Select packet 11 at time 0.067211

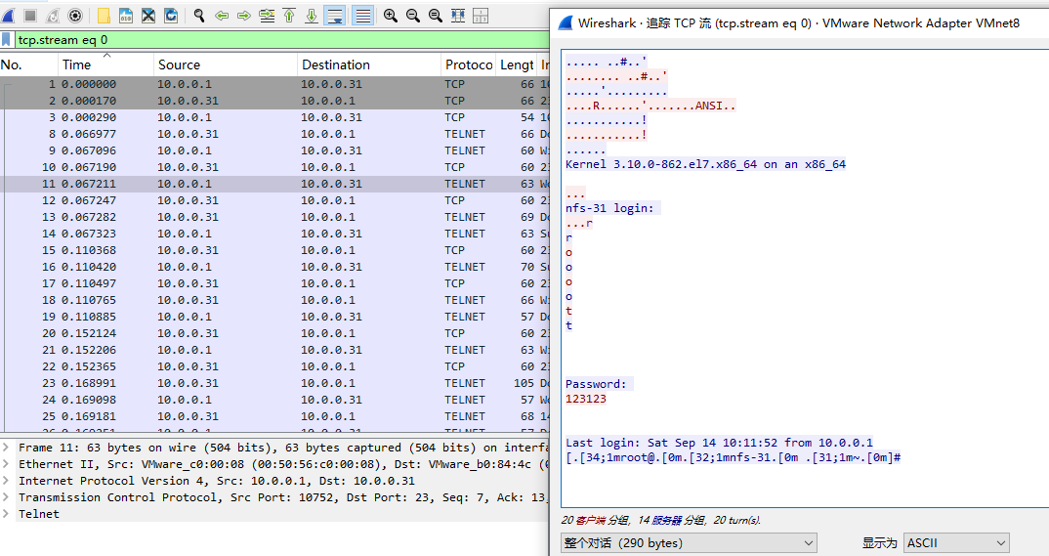coord(274,184)
